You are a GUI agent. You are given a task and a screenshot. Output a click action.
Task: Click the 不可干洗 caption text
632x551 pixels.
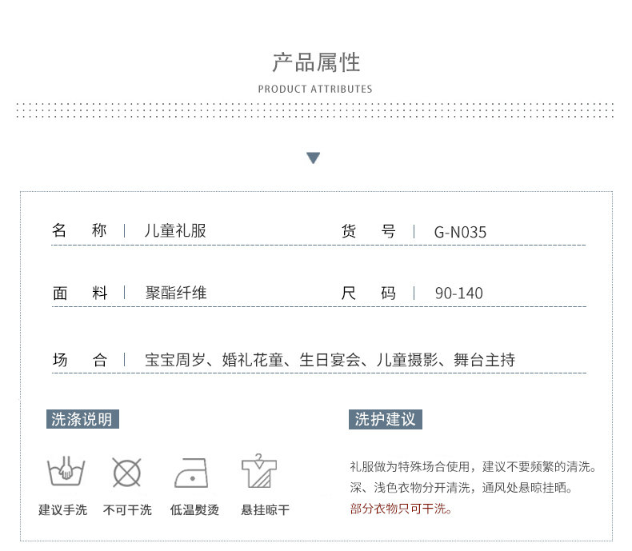[127, 510]
